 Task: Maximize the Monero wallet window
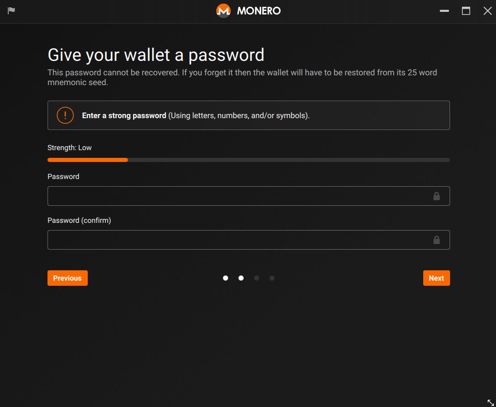click(x=466, y=11)
